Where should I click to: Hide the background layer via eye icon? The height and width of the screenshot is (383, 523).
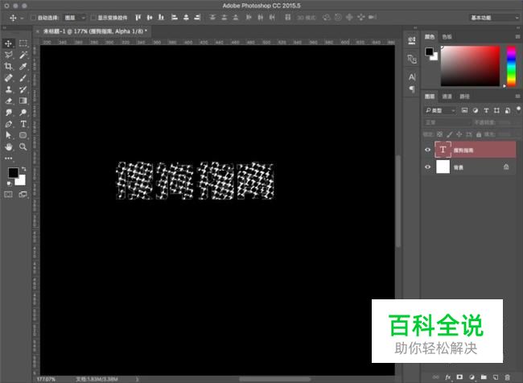pyautogui.click(x=427, y=167)
